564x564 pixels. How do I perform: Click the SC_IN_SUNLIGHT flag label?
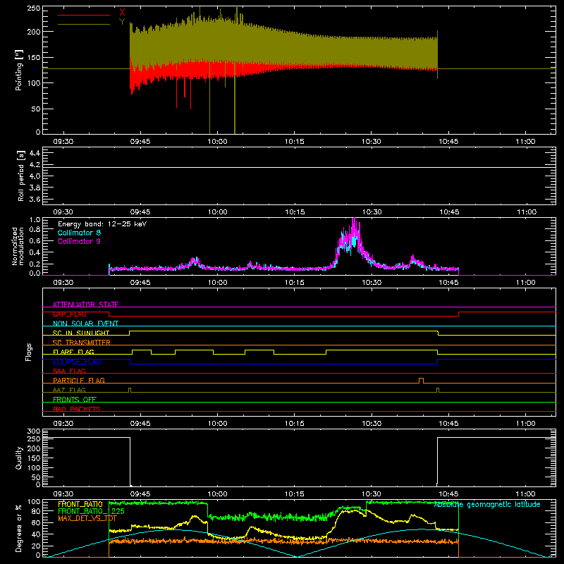pyautogui.click(x=81, y=333)
